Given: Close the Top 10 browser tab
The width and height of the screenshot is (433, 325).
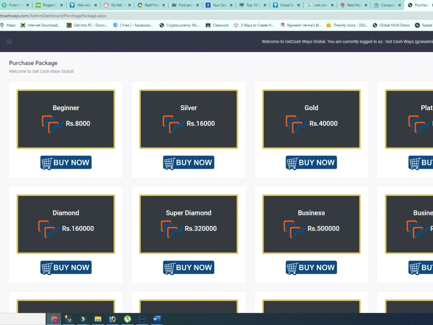Looking at the screenshot, I should 265,5.
